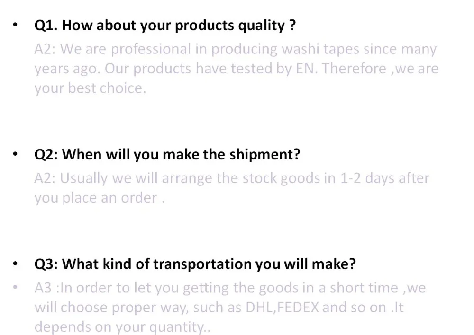Click the 'A3' label under Q3
The width and height of the screenshot is (474, 335).
pos(43,288)
